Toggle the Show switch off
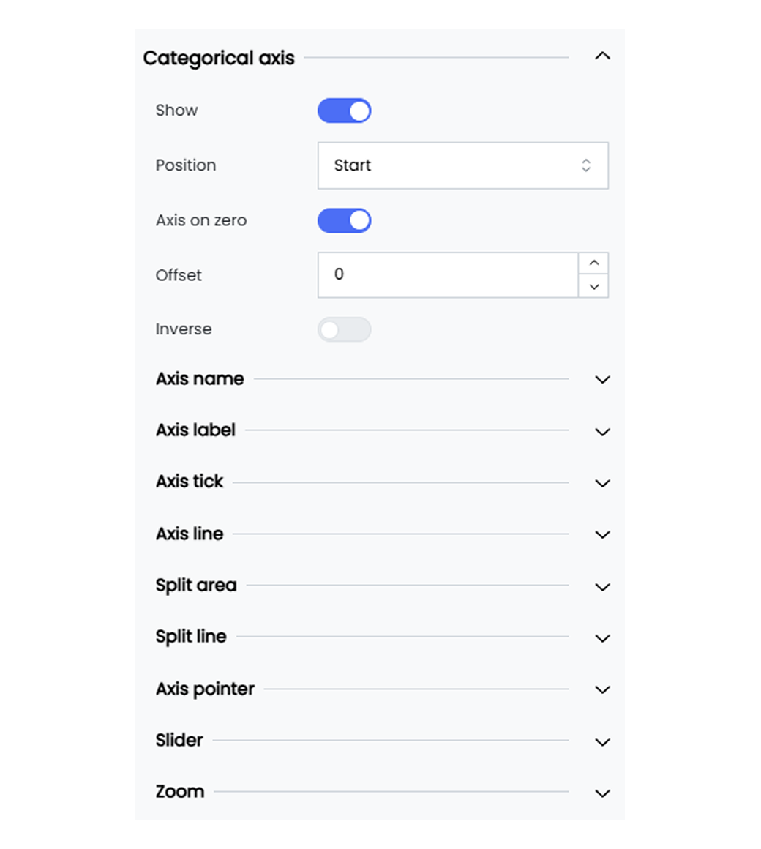The image size is (761, 849). click(345, 111)
